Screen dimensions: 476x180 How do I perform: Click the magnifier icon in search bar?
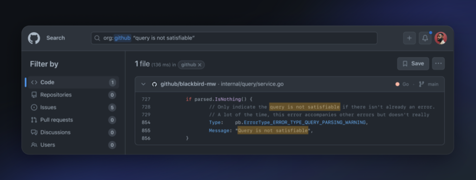click(x=97, y=38)
